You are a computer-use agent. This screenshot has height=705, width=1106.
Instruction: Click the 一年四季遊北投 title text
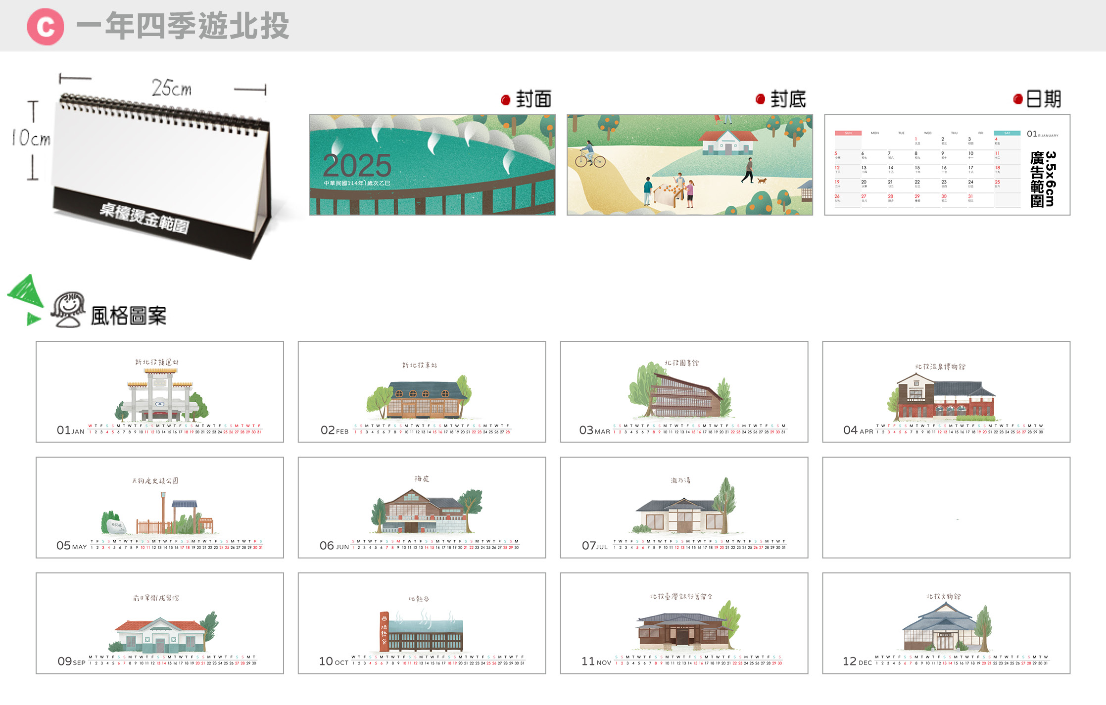point(183,26)
